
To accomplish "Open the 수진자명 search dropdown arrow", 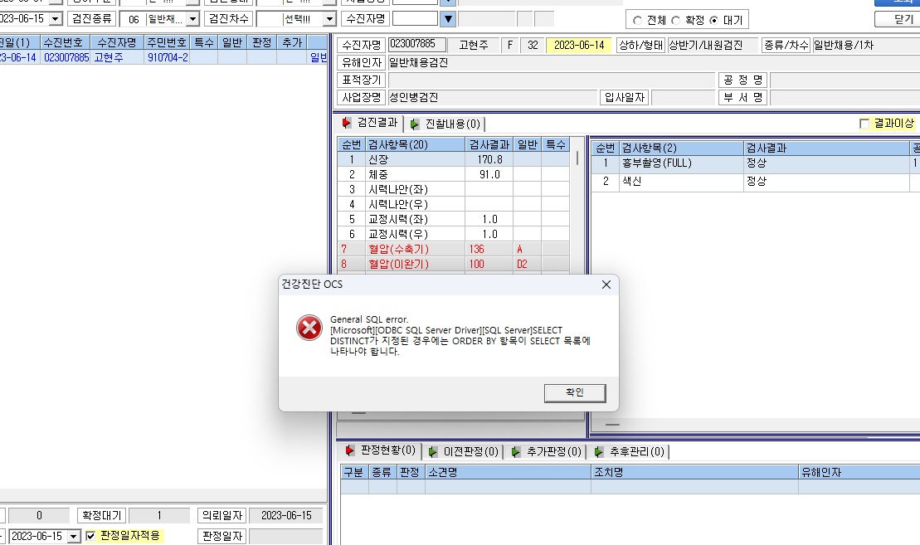I will coord(448,19).
